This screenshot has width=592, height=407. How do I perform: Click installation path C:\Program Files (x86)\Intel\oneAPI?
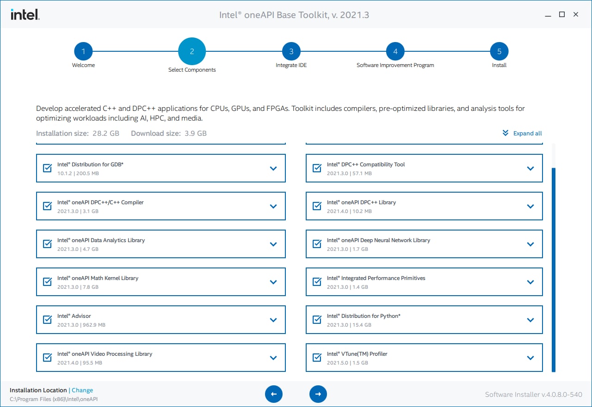pyautogui.click(x=54, y=399)
